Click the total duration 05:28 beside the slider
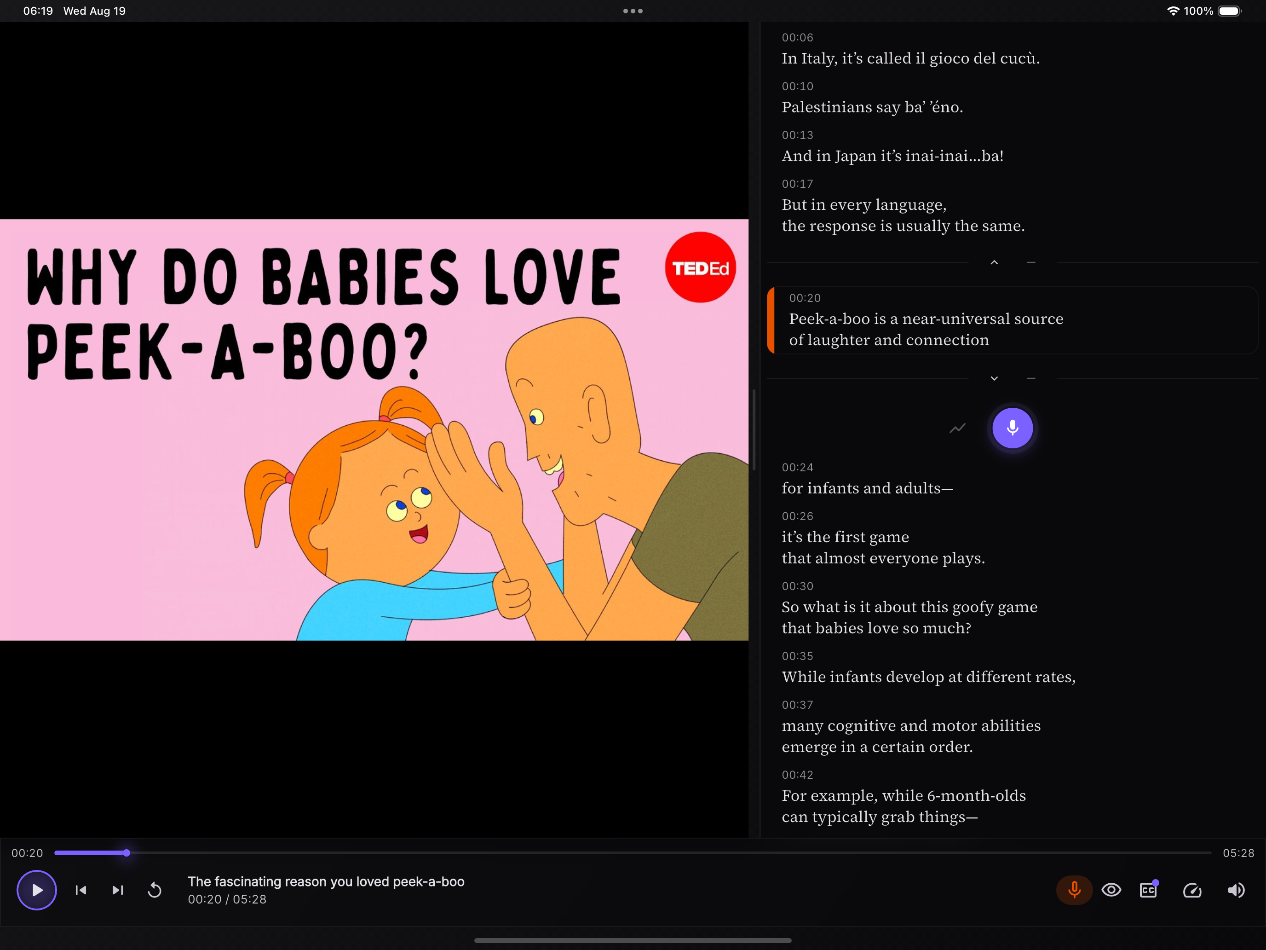1266x950 pixels. coord(1238,852)
